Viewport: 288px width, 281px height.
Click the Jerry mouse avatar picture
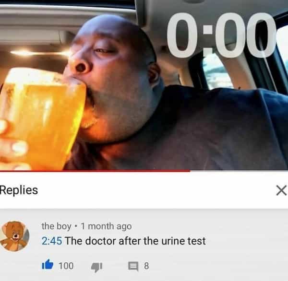tap(15, 236)
